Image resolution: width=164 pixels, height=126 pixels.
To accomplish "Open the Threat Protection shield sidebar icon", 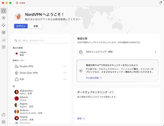I will [x=4, y=18].
